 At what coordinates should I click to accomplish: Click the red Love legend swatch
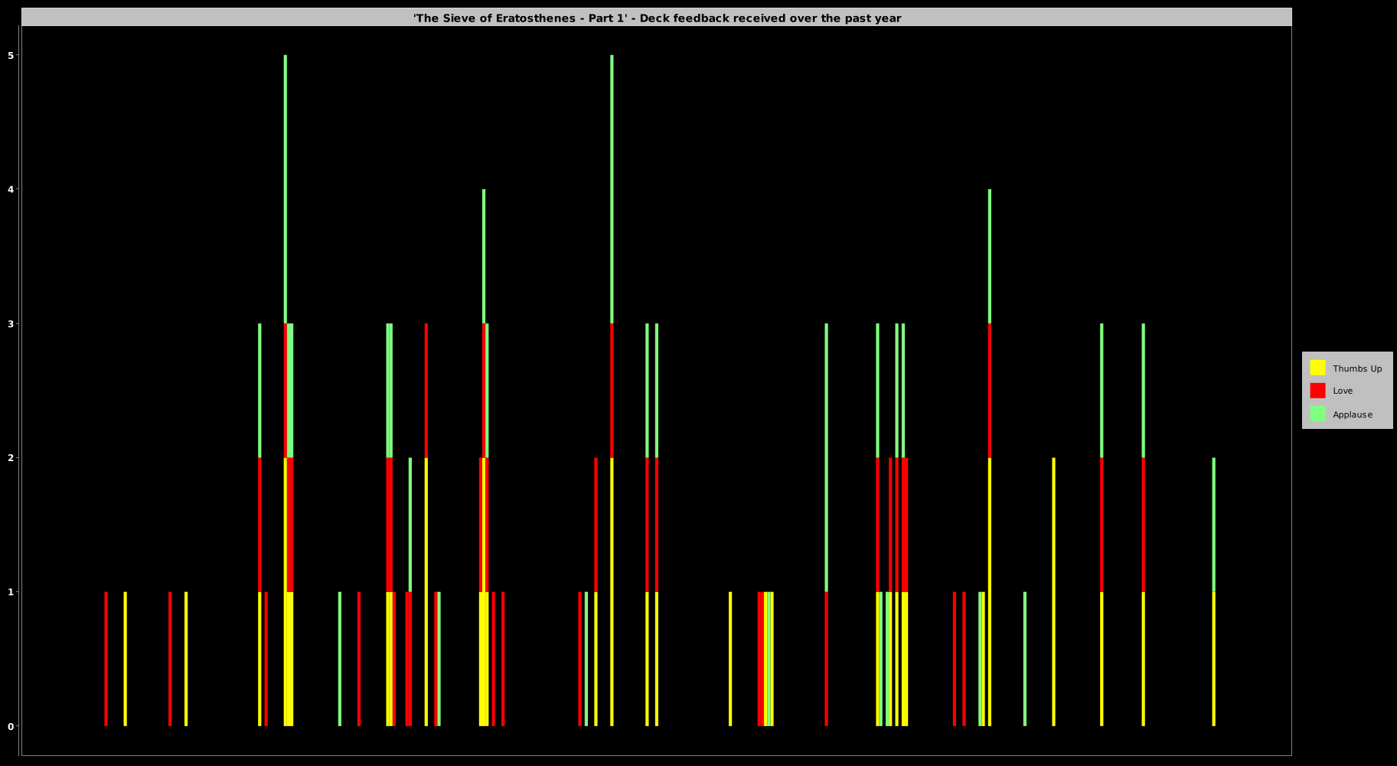point(1317,391)
